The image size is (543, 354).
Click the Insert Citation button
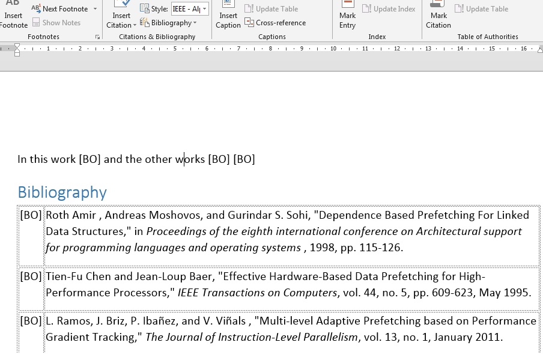pyautogui.click(x=121, y=14)
